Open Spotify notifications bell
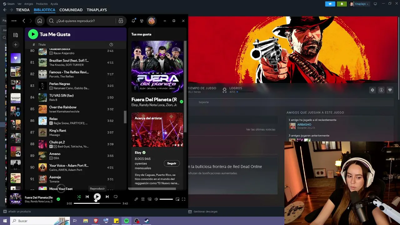 (x=133, y=21)
